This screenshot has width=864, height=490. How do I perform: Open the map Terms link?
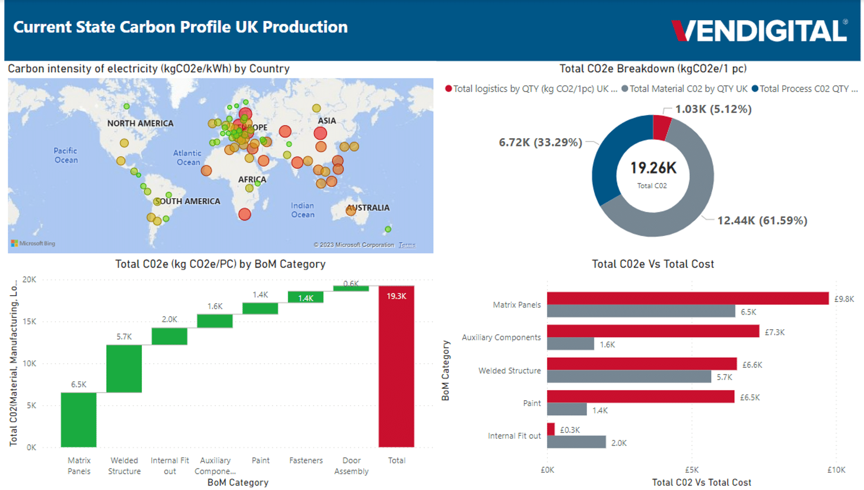click(x=407, y=245)
